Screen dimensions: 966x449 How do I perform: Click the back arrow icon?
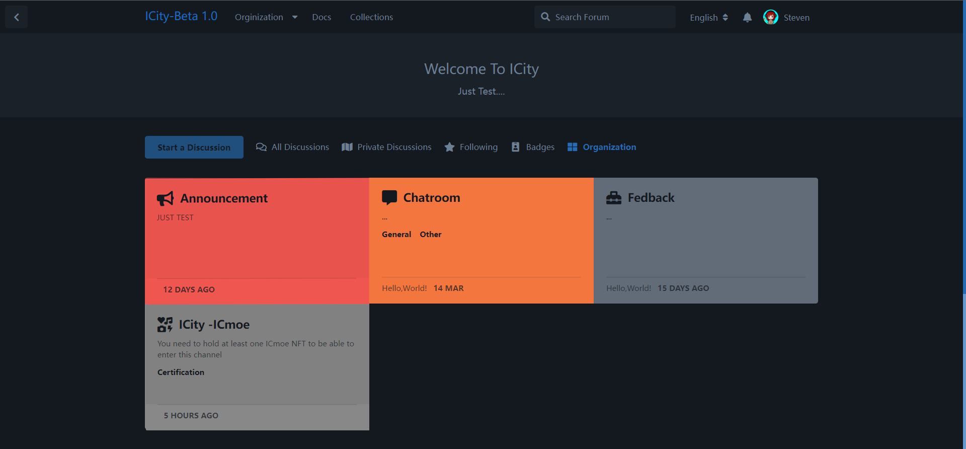17,17
